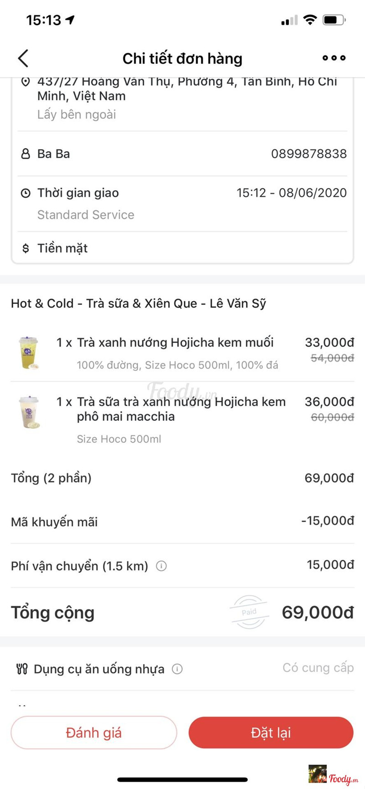Tap the Paid stamp icon
The image size is (365, 789).
(x=249, y=612)
